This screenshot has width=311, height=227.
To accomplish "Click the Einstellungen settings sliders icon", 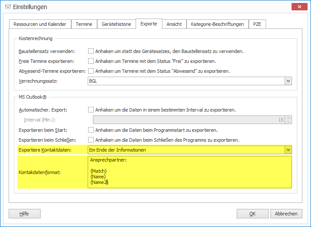I will pos(8,7).
